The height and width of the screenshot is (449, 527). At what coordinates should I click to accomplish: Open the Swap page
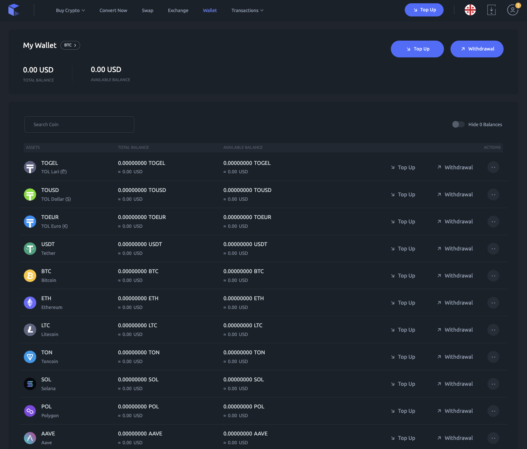coord(147,10)
